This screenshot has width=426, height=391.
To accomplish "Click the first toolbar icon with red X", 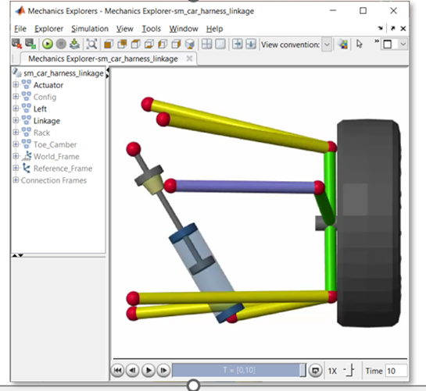I will click(x=17, y=44).
